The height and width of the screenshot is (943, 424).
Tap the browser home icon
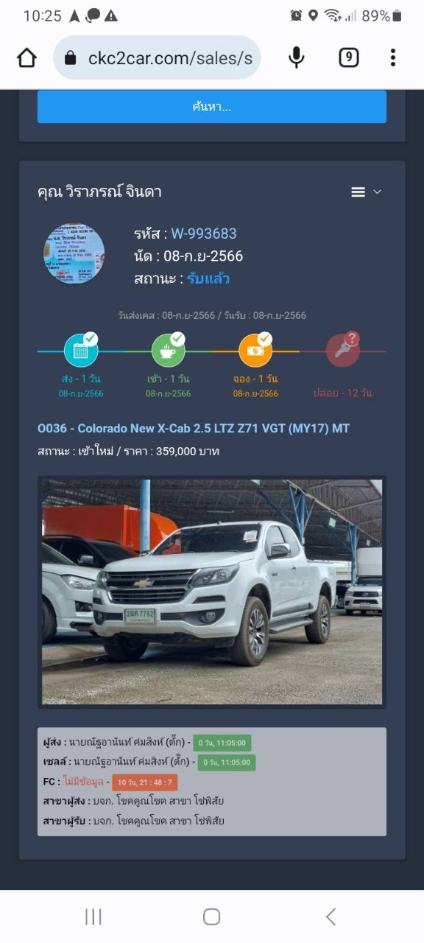[x=26, y=57]
